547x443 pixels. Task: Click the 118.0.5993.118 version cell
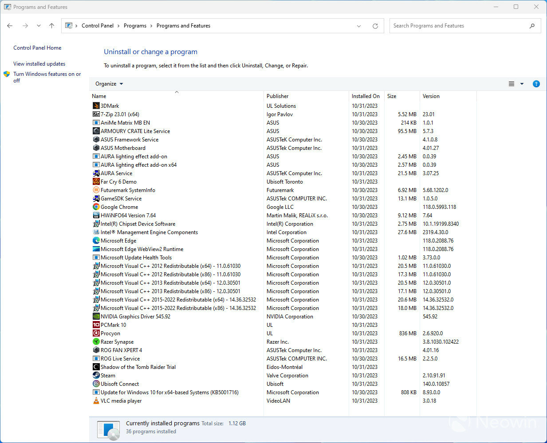(439, 207)
